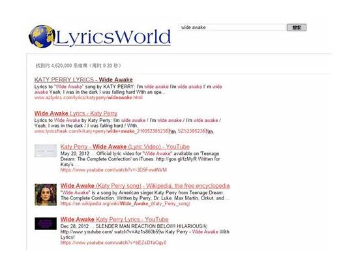Open the lyricsfreak.com URL link
356x268 pixels.
[124, 132]
